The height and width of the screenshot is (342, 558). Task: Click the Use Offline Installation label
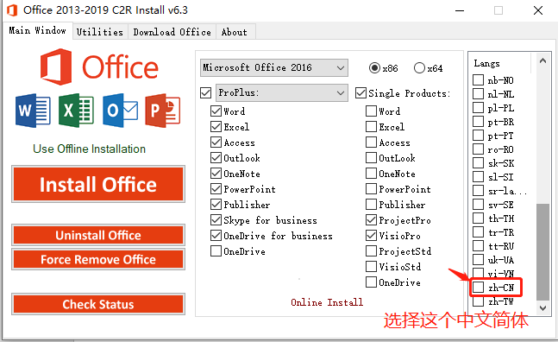(90, 149)
